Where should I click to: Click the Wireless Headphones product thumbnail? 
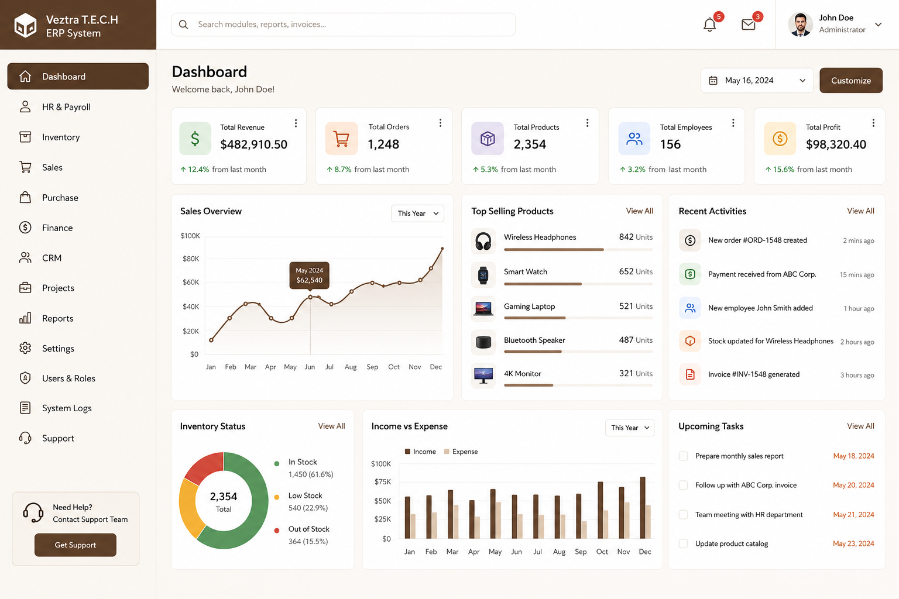click(483, 241)
